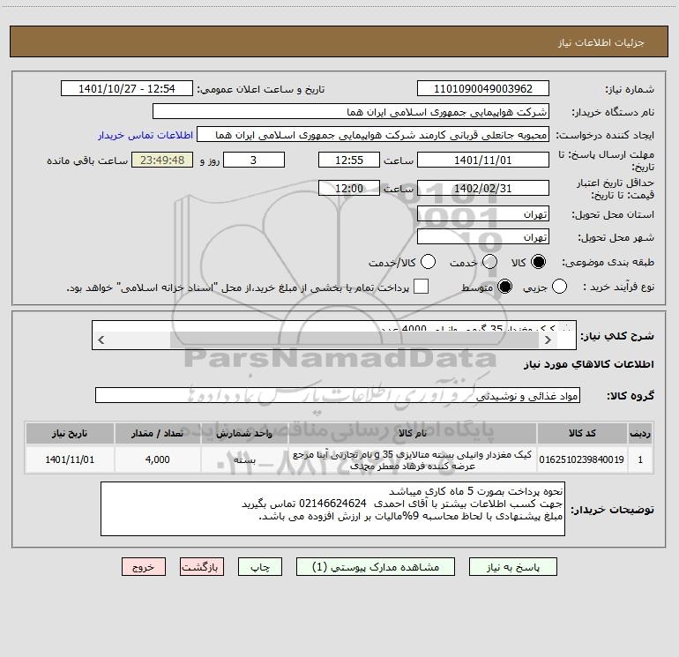This screenshot has height=657, width=679.
Task: Click left scroll arrow in description box
Action: click(101, 340)
